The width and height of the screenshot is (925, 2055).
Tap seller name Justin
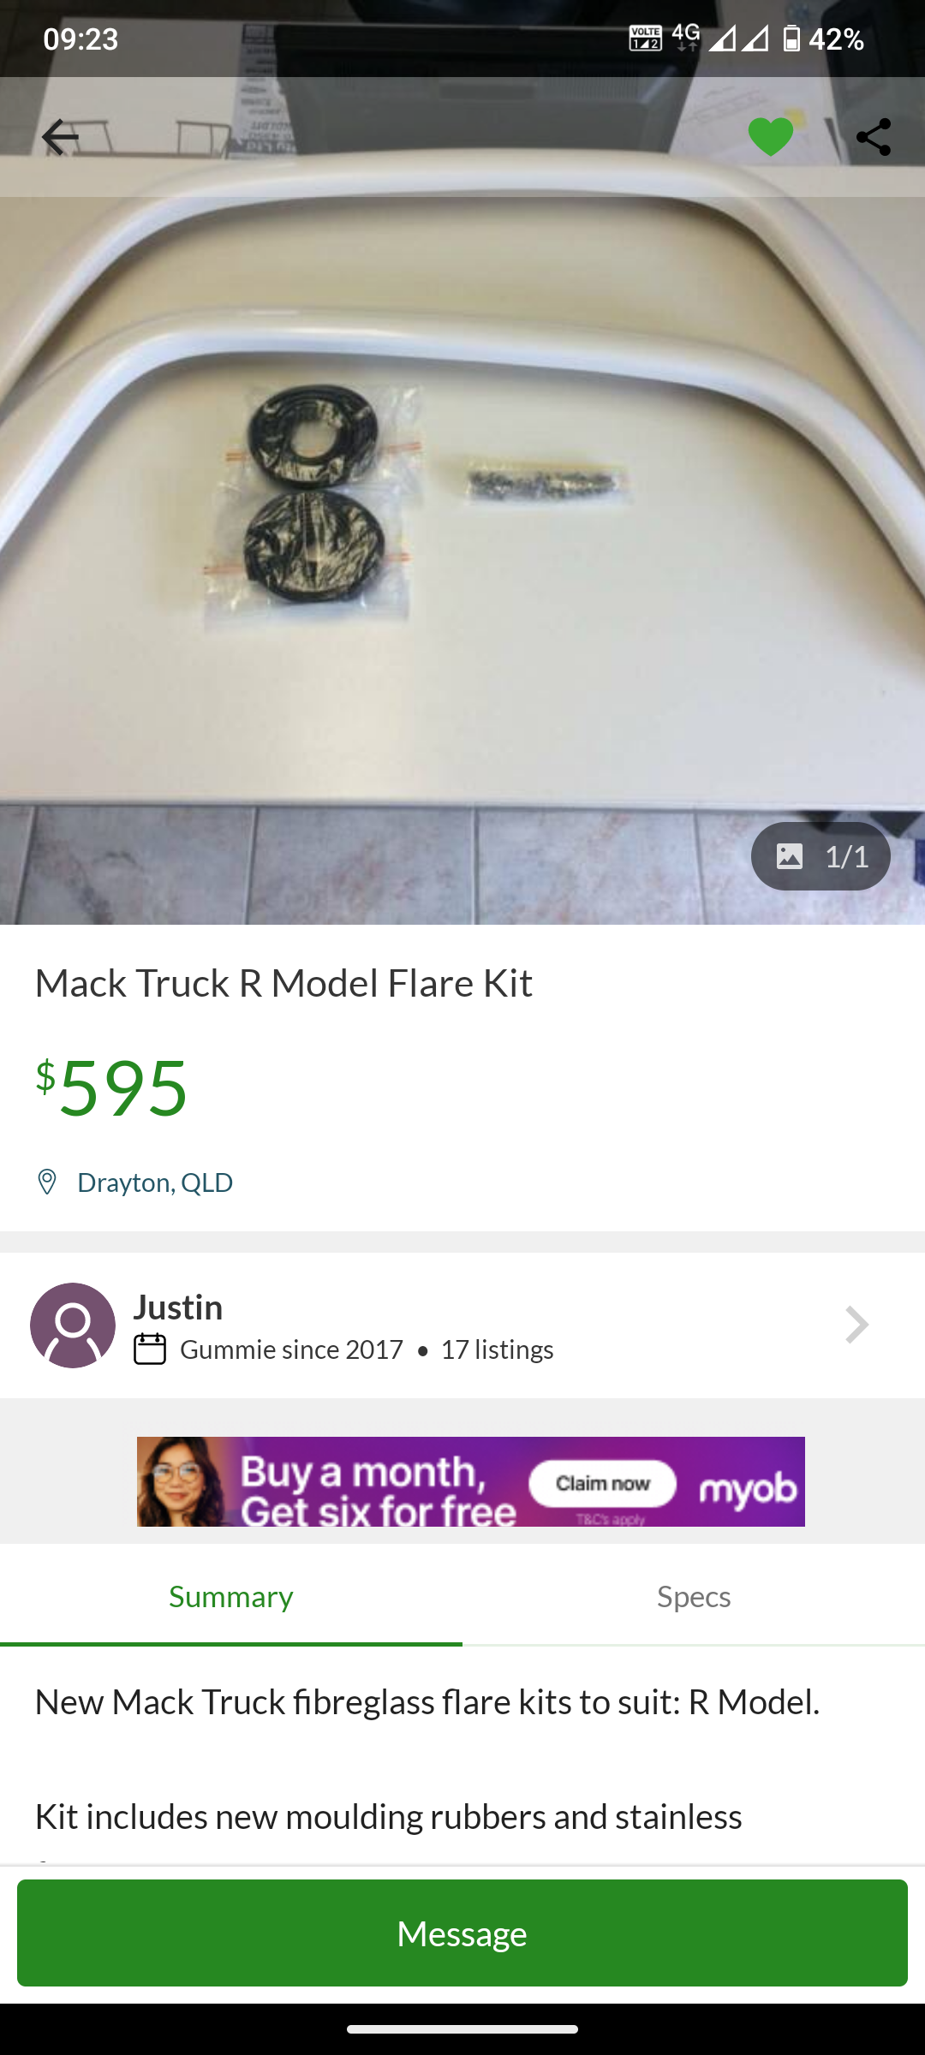(x=178, y=1307)
